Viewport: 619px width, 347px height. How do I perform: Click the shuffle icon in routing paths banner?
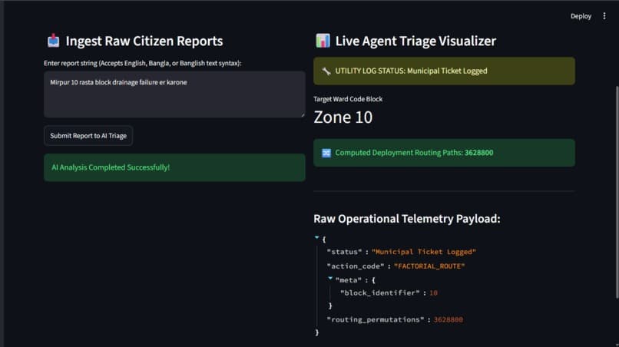(326, 153)
